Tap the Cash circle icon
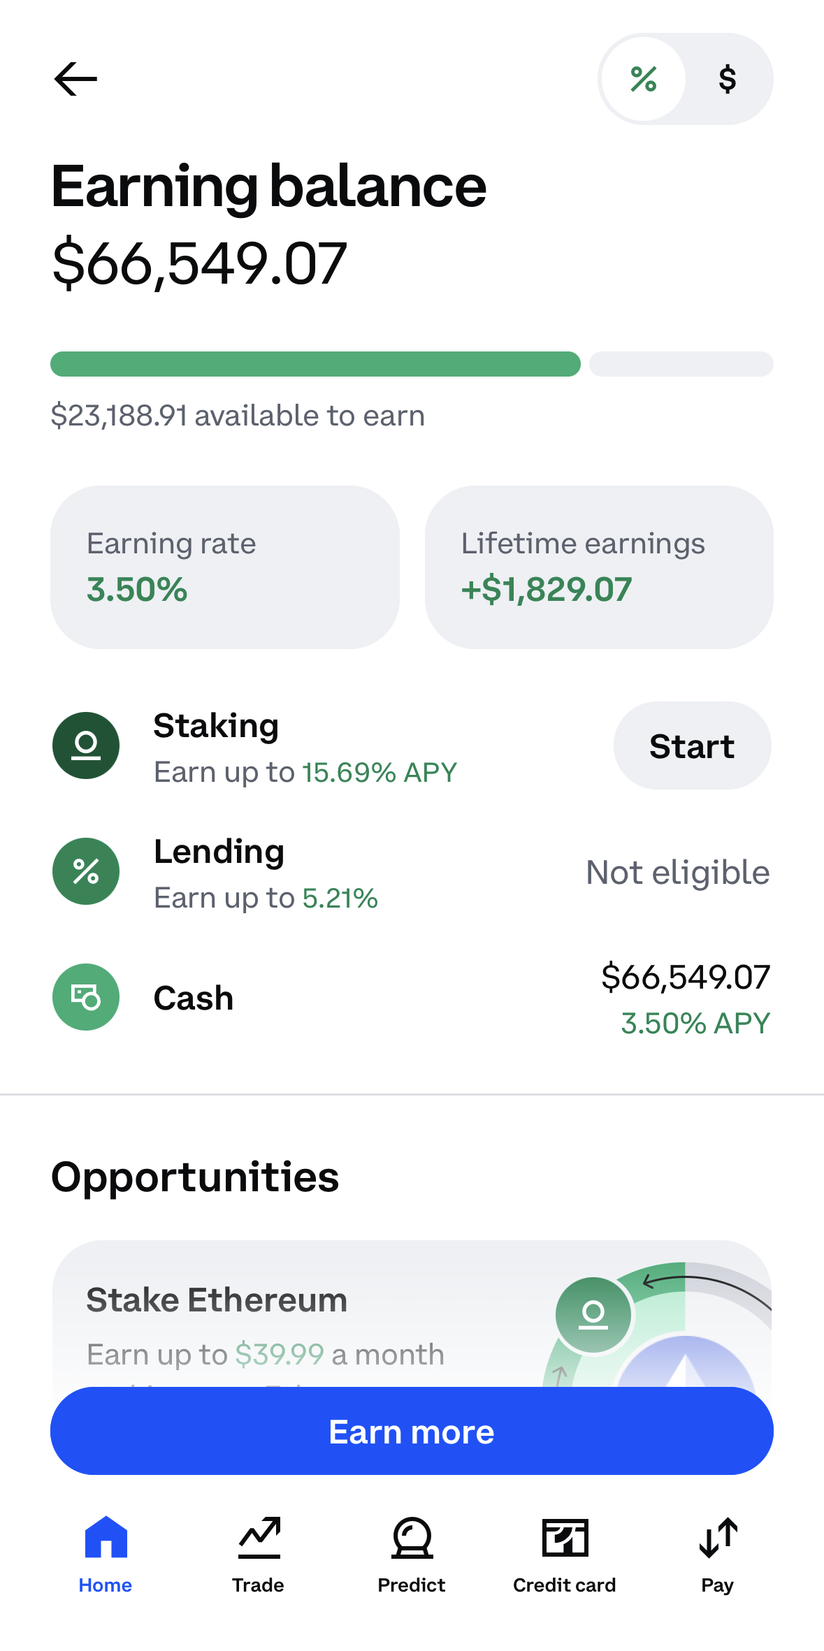This screenshot has width=824, height=1651. (x=86, y=997)
